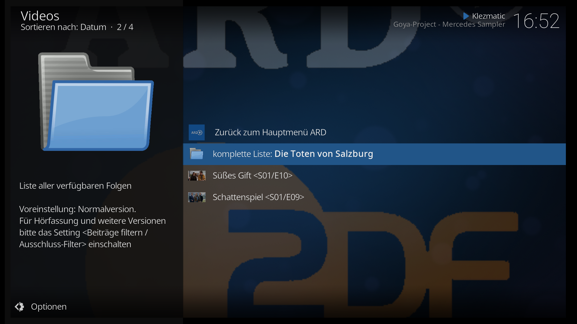Click the Videos heading
The image size is (577, 324).
point(40,16)
